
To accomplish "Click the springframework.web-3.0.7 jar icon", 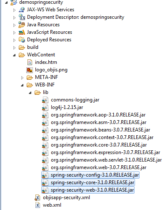I will 45,168.
